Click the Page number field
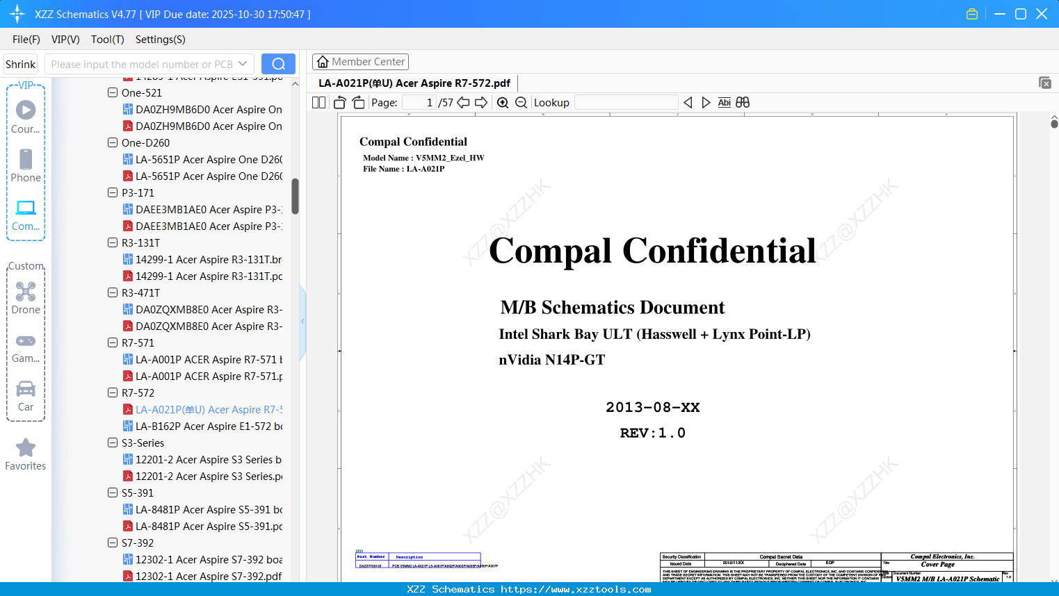1059x596 pixels. (419, 103)
